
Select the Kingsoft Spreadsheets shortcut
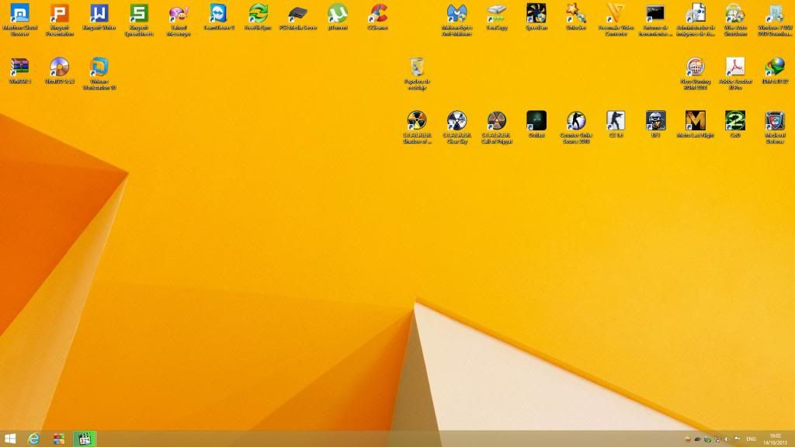click(x=139, y=14)
